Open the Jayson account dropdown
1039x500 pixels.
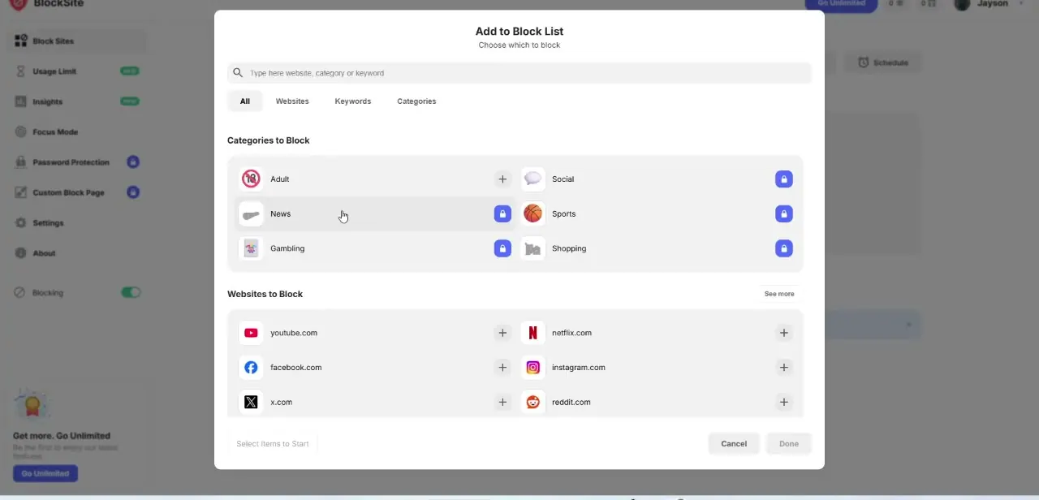tap(990, 4)
